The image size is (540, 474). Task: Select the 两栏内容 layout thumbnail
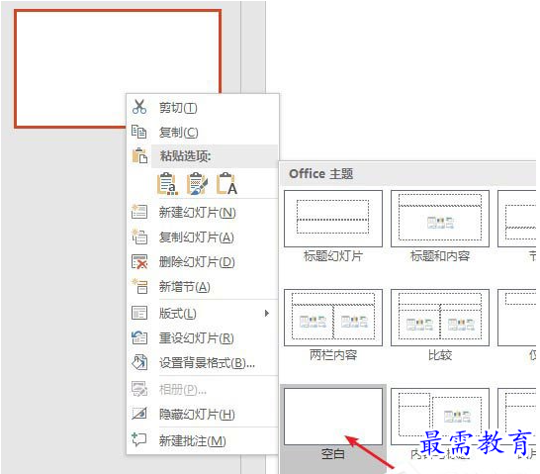[333, 318]
